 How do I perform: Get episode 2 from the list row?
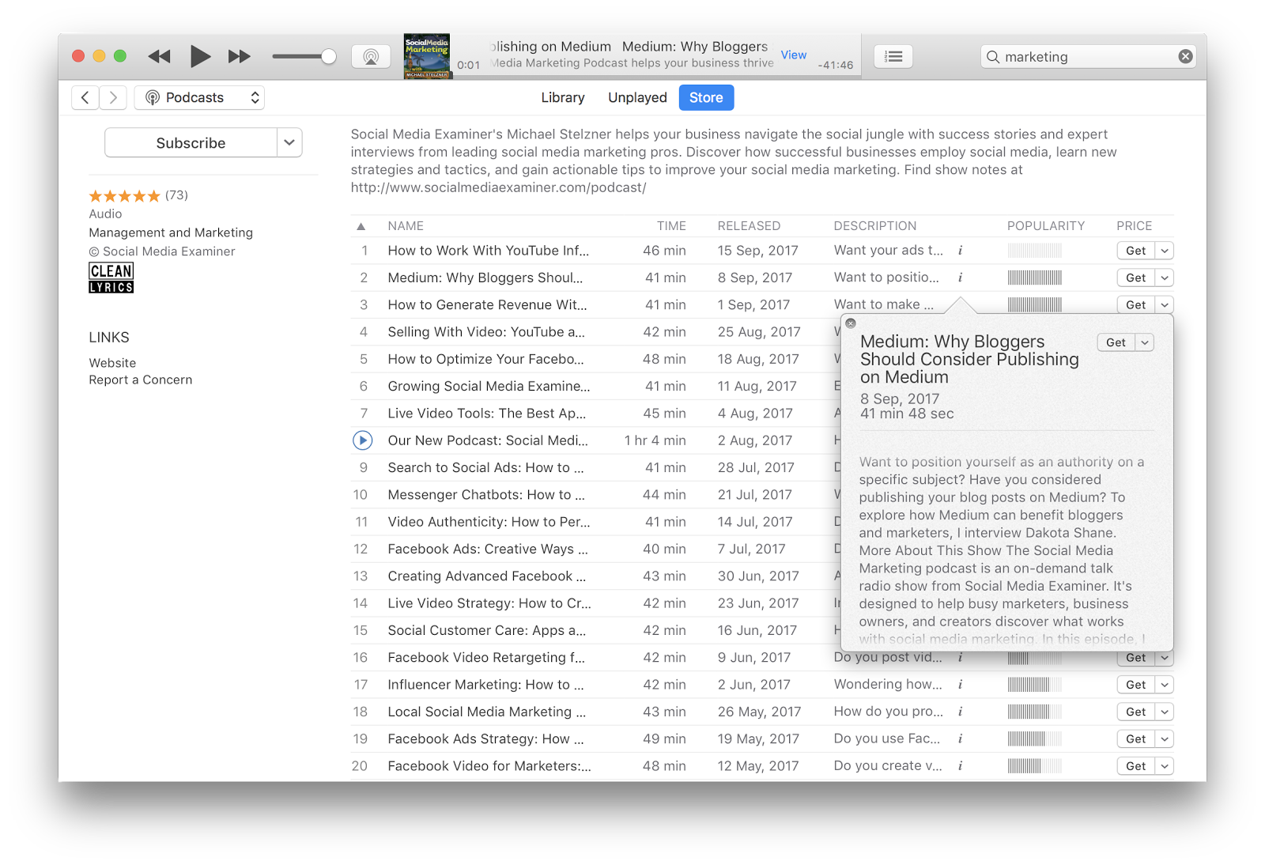tap(1135, 278)
